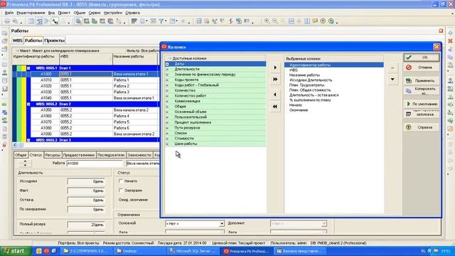Open the Проект menu
The width and height of the screenshot is (455, 256).
click(64, 13)
